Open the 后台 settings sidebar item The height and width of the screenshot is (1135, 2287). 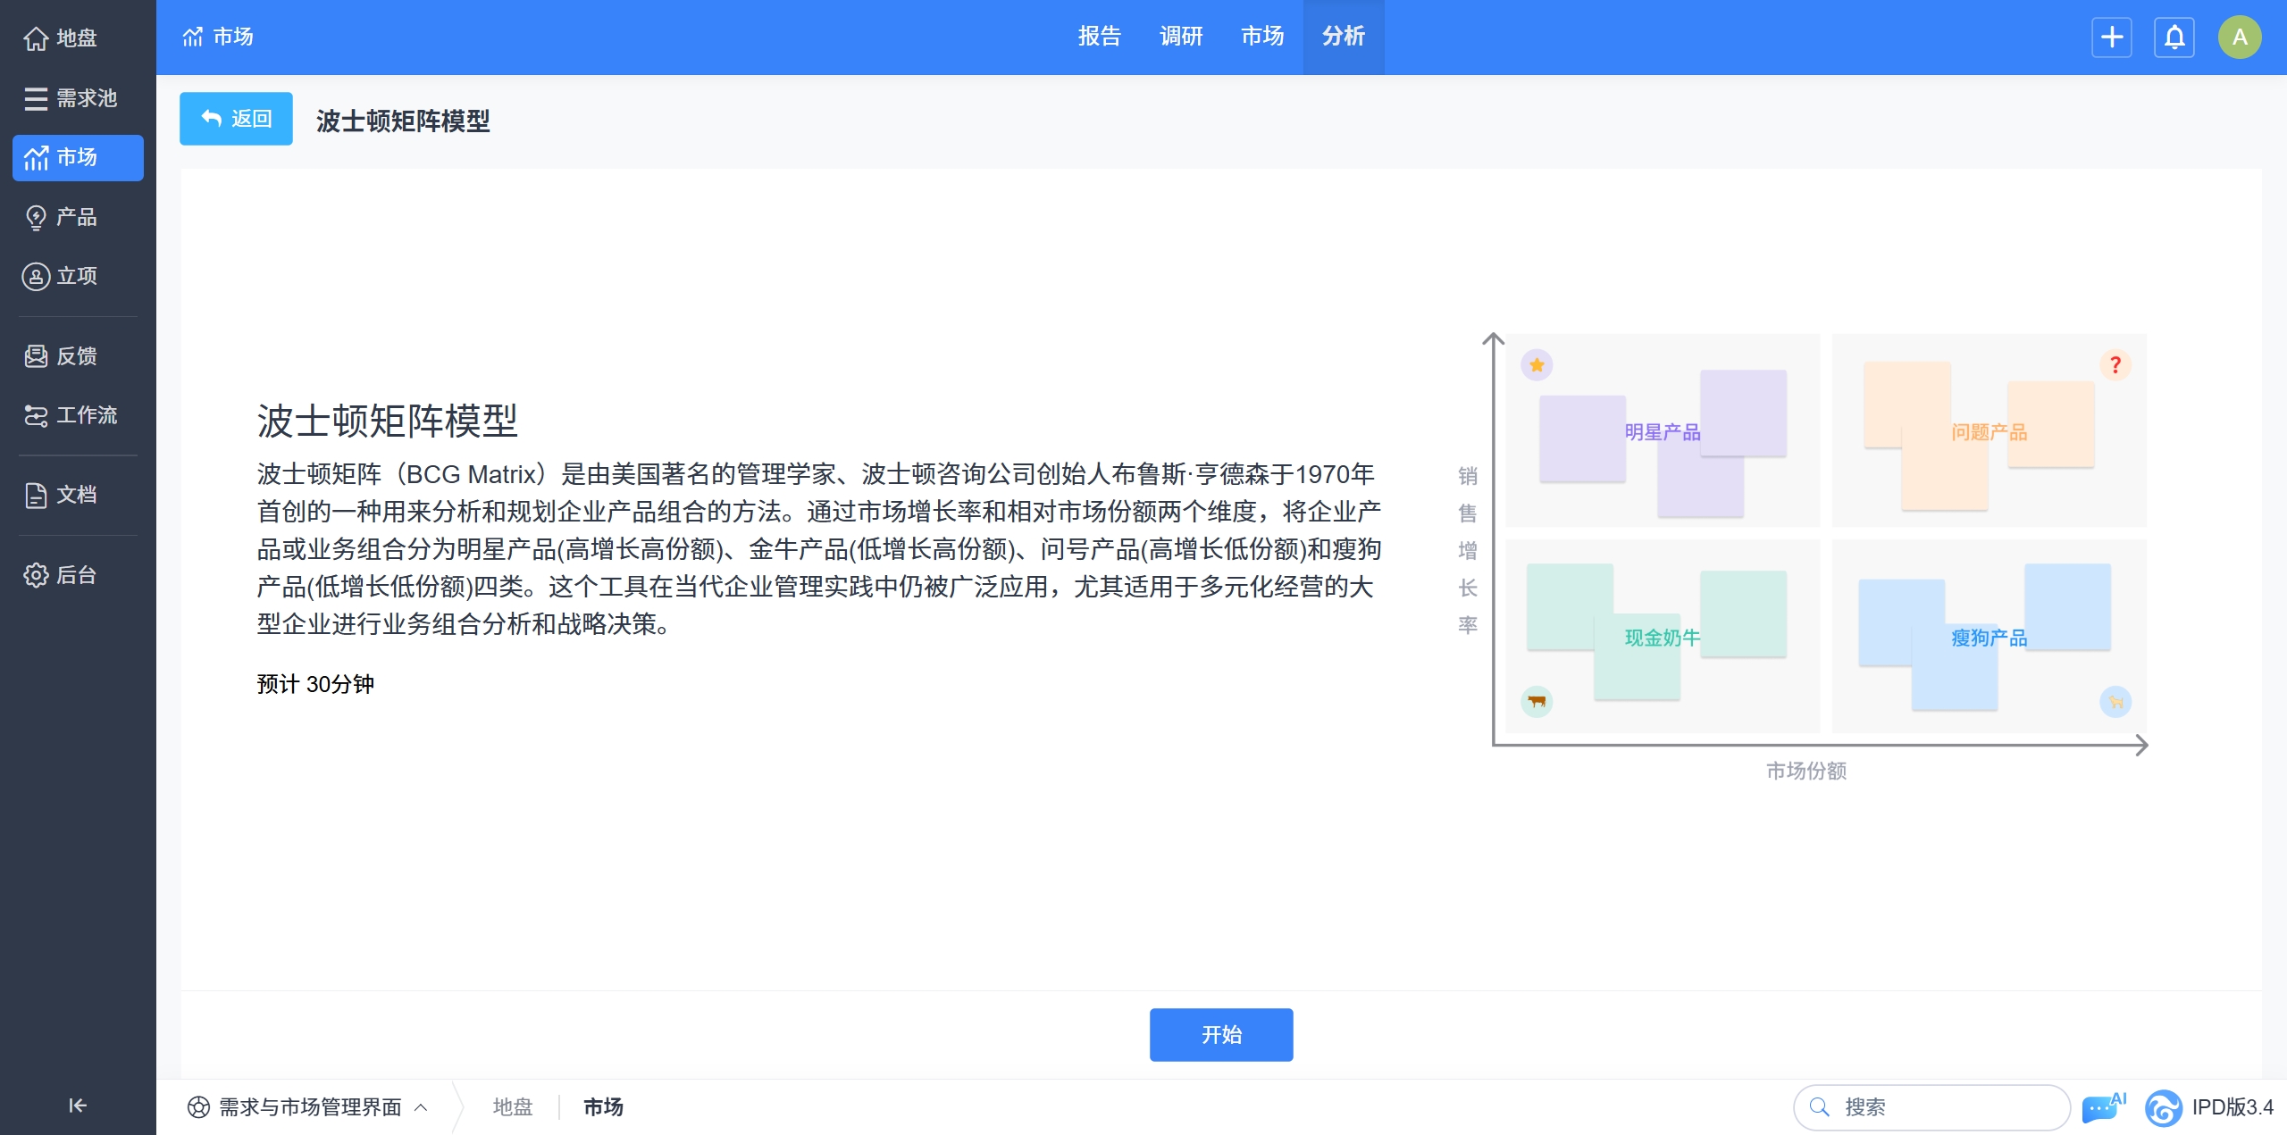[78, 575]
